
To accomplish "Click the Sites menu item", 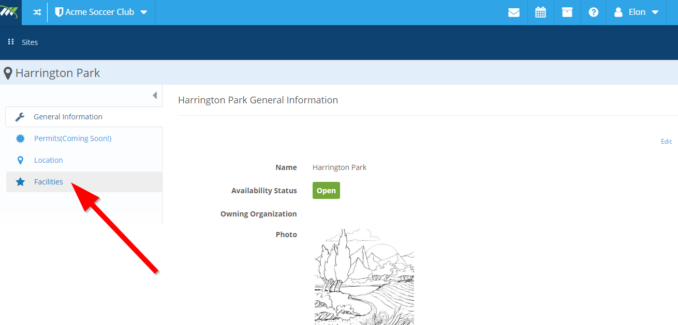I will (x=30, y=42).
